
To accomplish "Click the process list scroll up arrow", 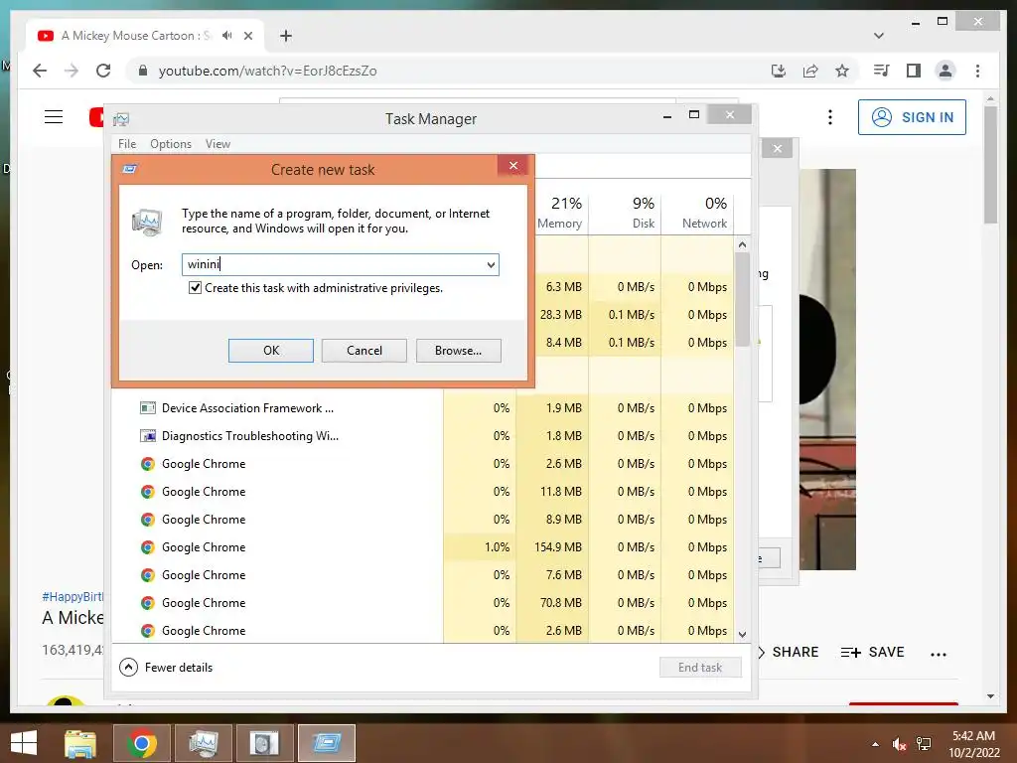I will point(742,244).
